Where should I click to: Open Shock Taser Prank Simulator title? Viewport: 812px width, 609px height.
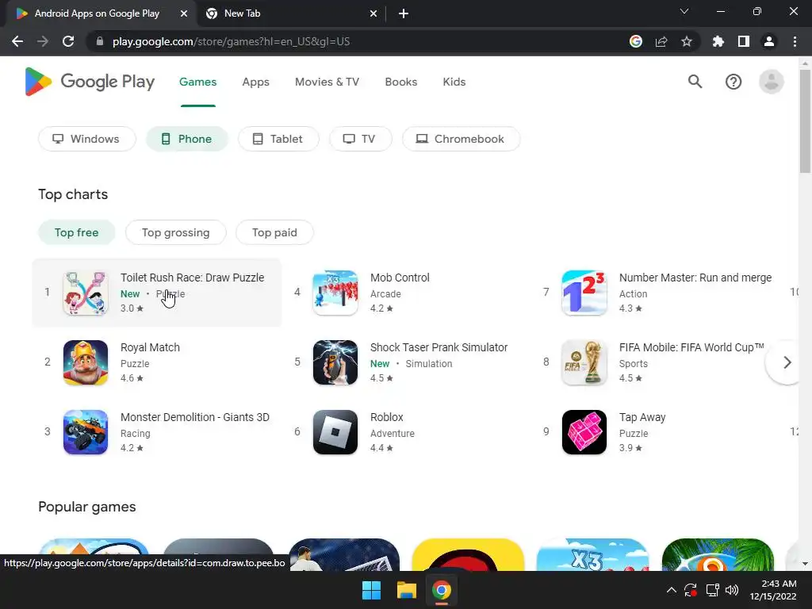click(439, 347)
